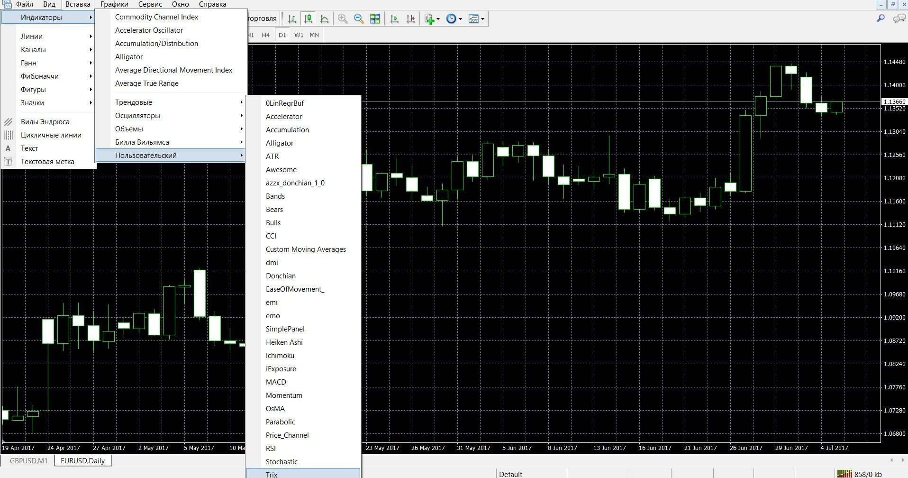Select Trix custom indicator
The height and width of the screenshot is (478, 908).
coord(303,474)
